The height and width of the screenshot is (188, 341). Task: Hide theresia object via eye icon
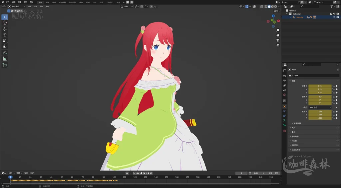(x=334, y=17)
